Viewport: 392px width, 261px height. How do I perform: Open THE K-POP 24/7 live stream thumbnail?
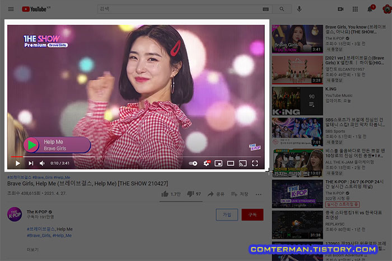tap(297, 194)
